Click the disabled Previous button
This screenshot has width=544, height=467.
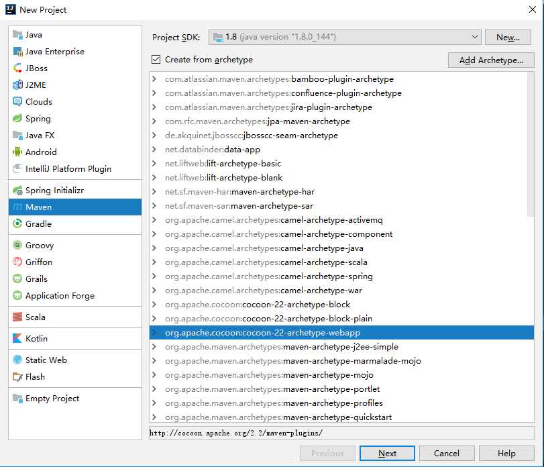[x=327, y=453]
